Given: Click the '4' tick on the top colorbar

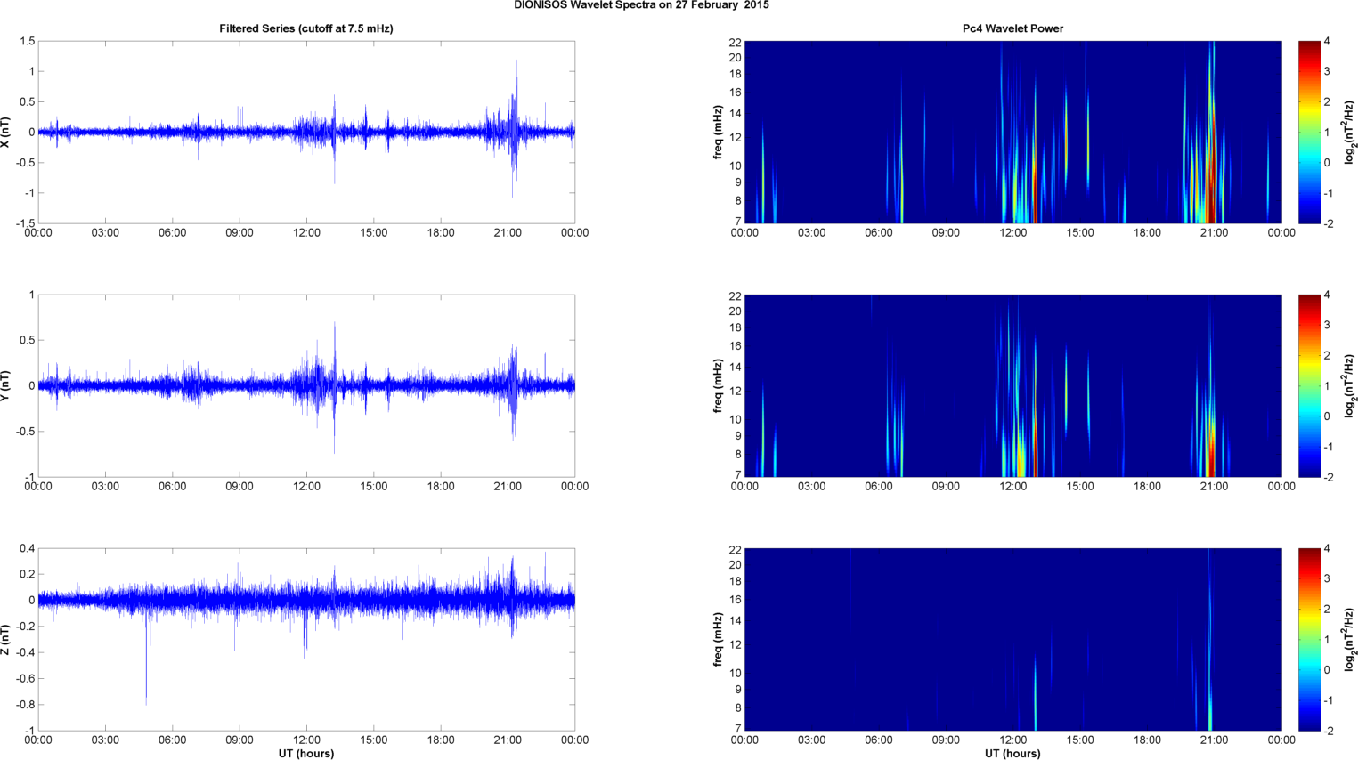Looking at the screenshot, I should click(1327, 42).
